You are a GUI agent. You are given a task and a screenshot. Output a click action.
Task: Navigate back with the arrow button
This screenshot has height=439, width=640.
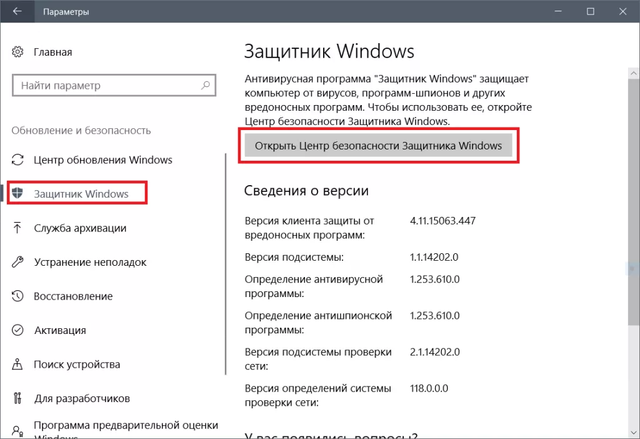[x=16, y=11]
